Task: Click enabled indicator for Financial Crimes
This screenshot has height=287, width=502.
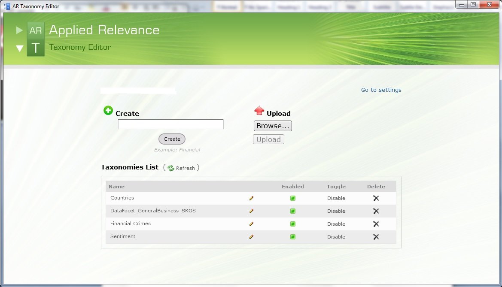Action: click(292, 224)
